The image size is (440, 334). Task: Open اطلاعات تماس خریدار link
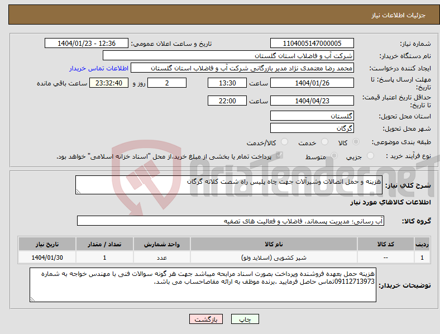(99, 68)
